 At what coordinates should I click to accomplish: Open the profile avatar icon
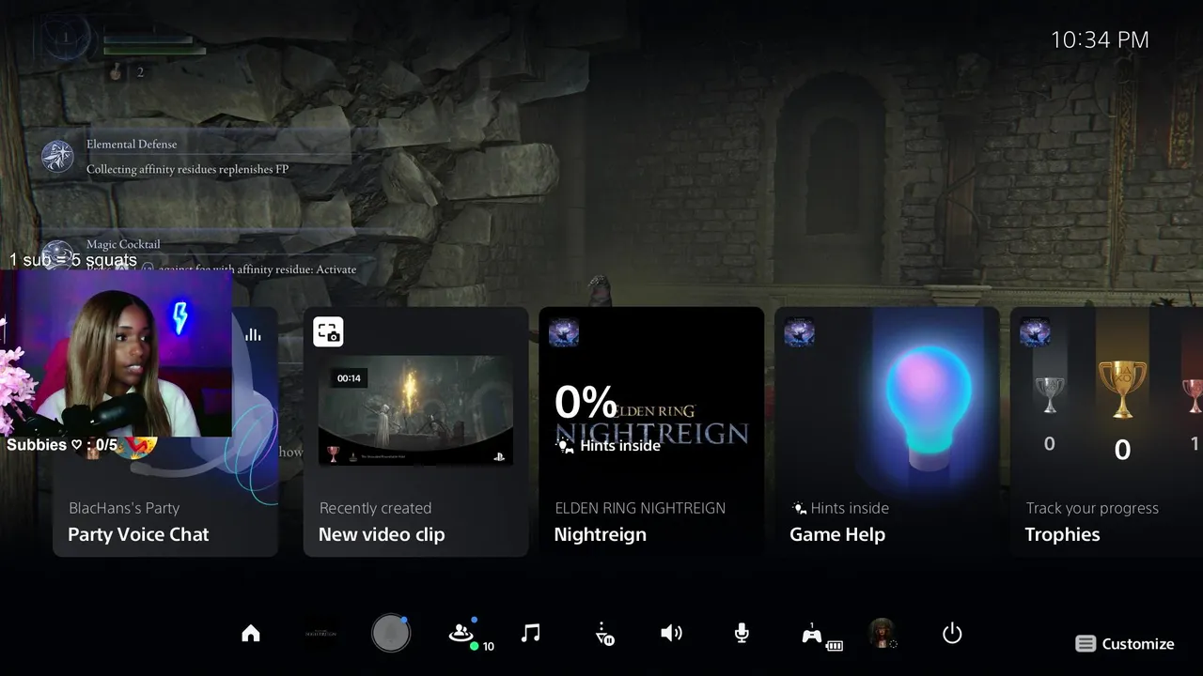[x=882, y=633]
